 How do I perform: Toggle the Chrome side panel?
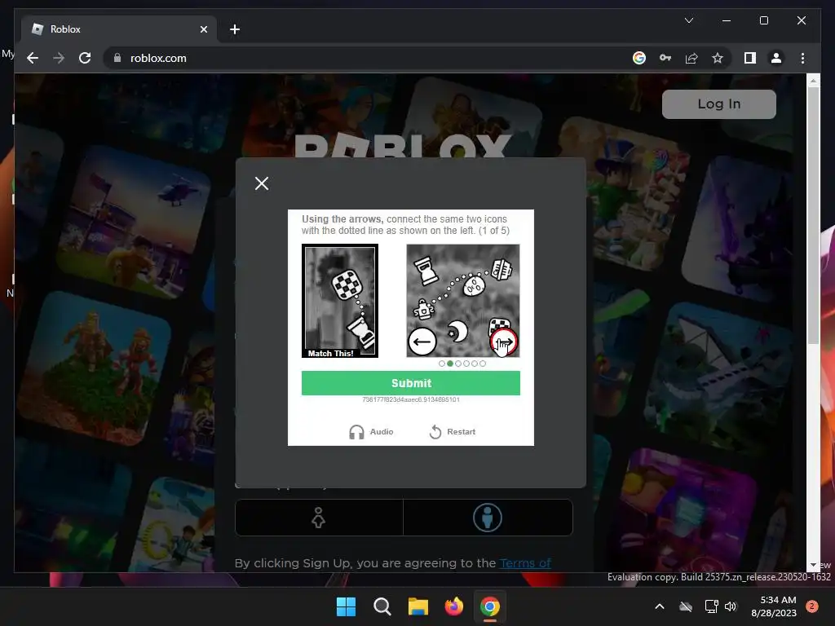click(x=750, y=58)
